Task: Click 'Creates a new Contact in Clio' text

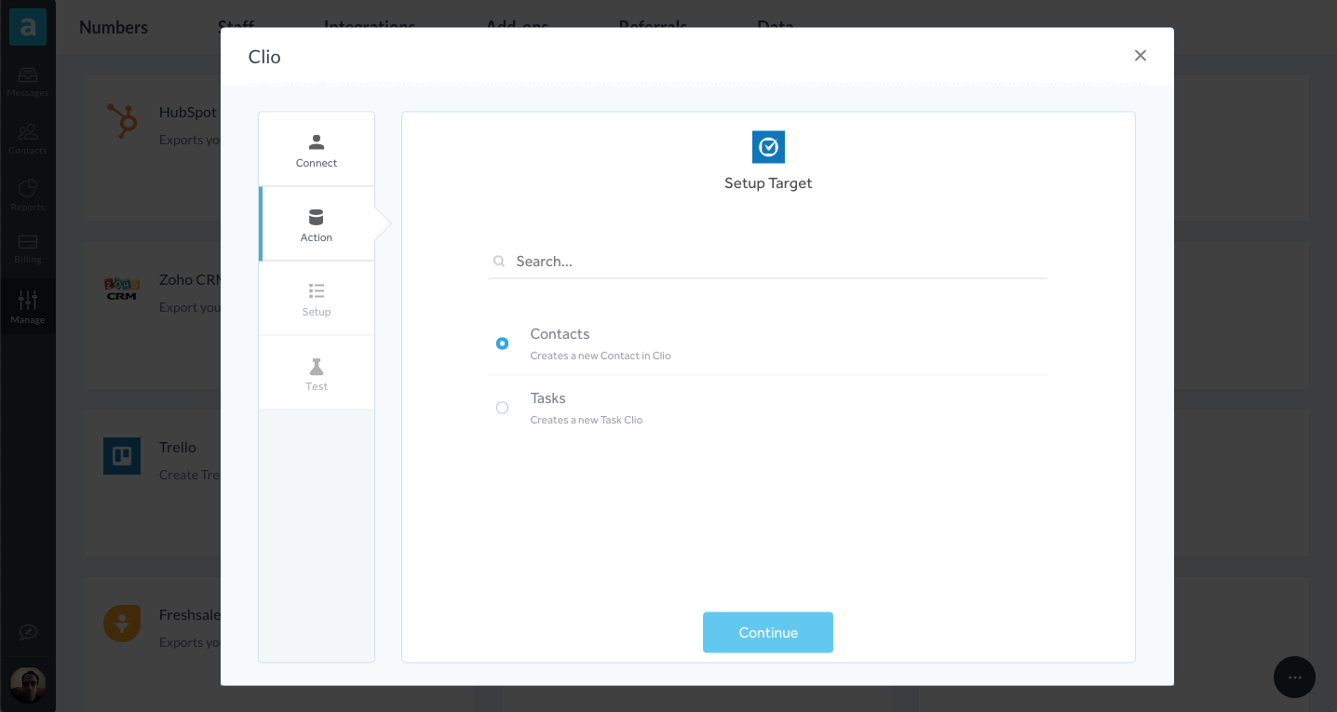Action: (601, 356)
